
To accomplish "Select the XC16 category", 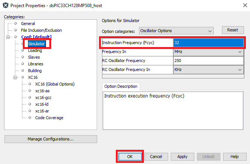I will 33,77.
